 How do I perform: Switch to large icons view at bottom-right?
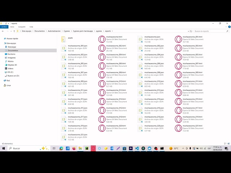pos(228,143)
